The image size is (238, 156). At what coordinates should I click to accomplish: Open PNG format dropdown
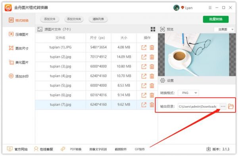tap(188, 93)
